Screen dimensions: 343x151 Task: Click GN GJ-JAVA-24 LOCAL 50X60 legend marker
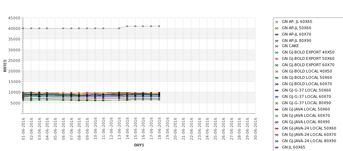tap(277, 129)
